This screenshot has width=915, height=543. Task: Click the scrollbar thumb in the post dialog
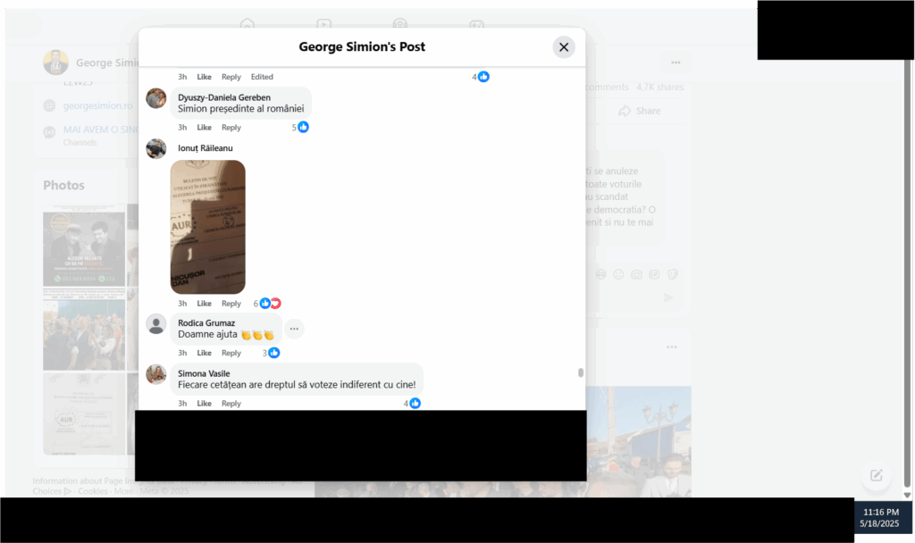(581, 372)
